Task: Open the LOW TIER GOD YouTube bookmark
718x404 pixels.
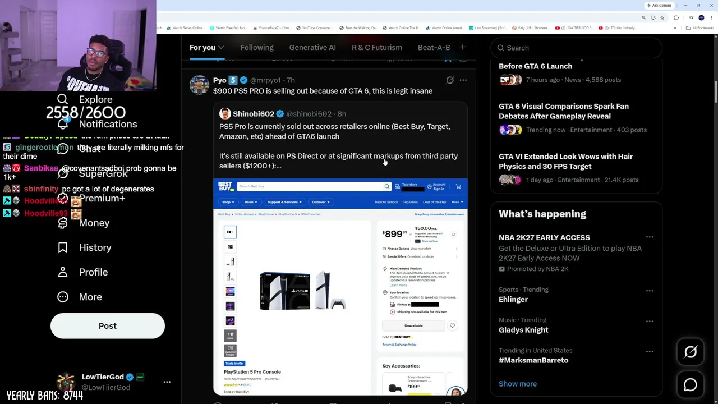Action: pos(575,28)
